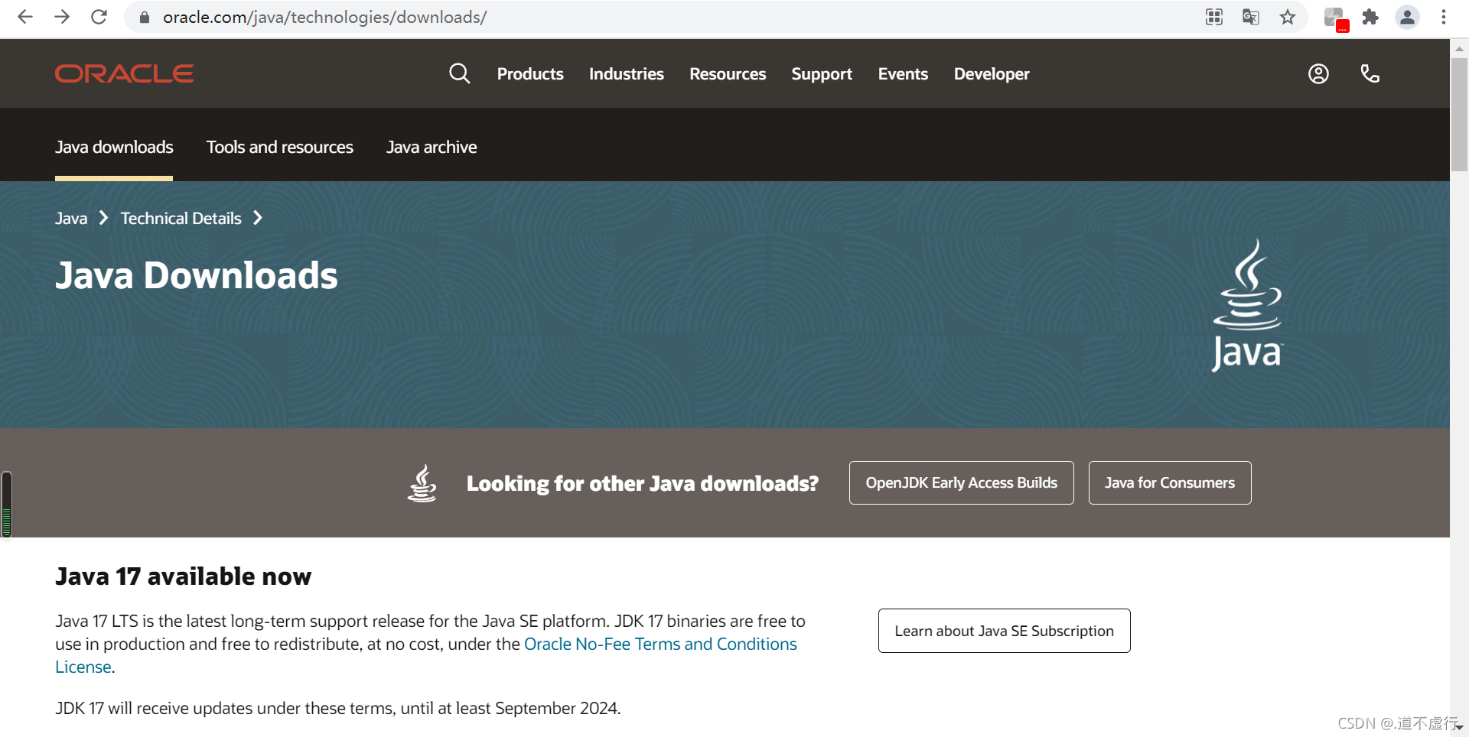Go back to the previous page
This screenshot has height=737, width=1469.
tap(25, 17)
